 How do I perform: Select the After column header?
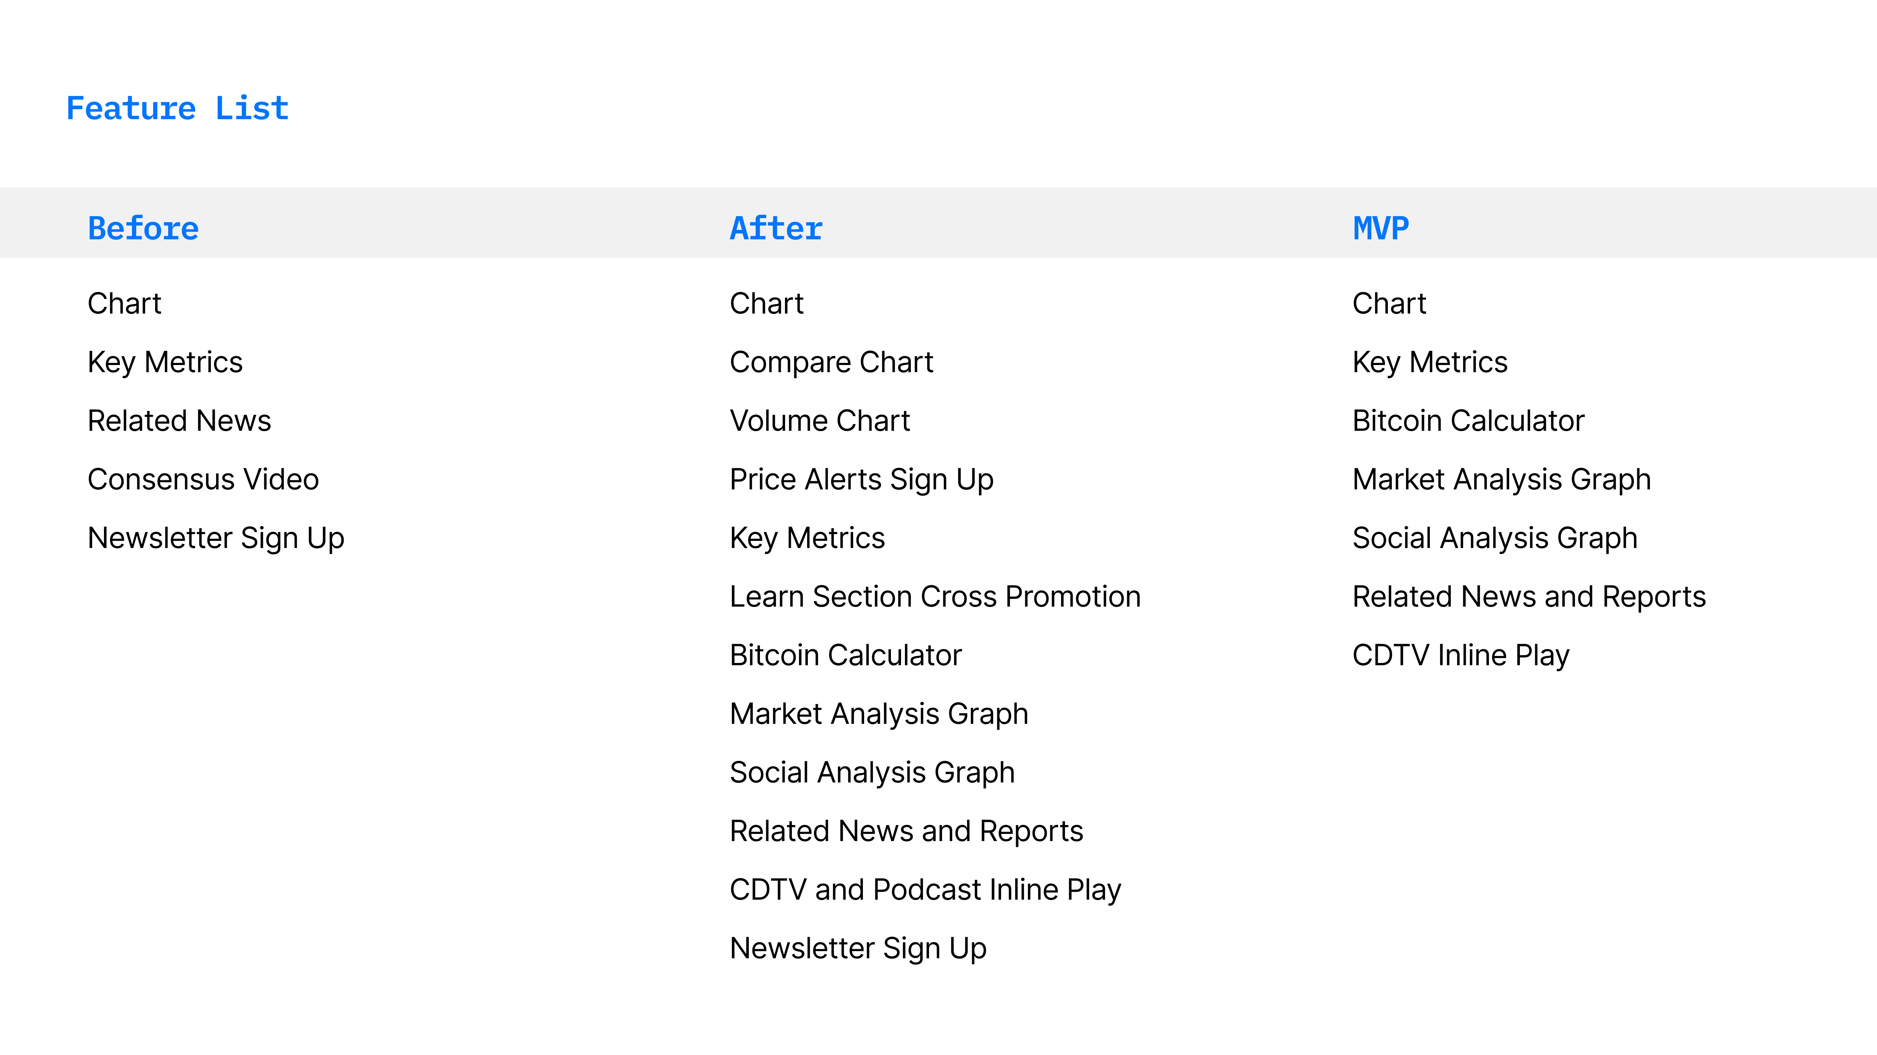click(x=776, y=229)
